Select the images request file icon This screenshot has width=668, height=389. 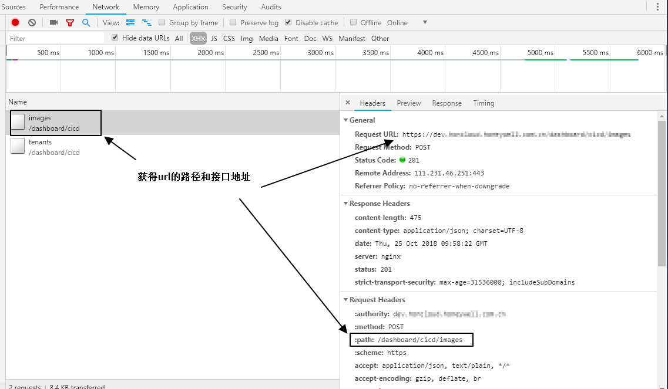click(x=18, y=121)
